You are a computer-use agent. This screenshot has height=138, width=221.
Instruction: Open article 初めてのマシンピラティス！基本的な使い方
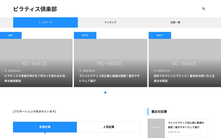point(184,78)
